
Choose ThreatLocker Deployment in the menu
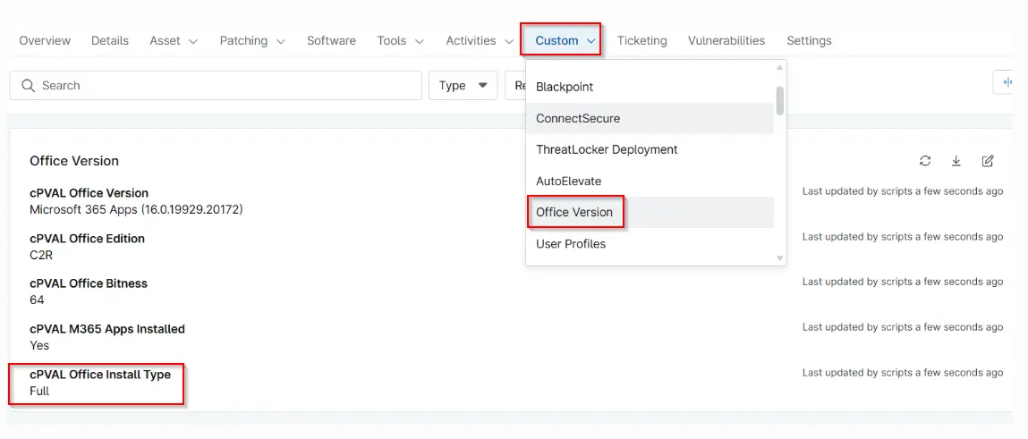(650, 149)
